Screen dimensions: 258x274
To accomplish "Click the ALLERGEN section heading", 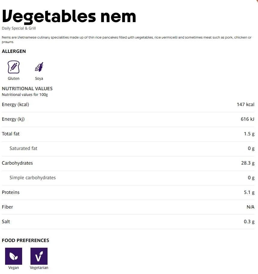I will (x=14, y=51).
